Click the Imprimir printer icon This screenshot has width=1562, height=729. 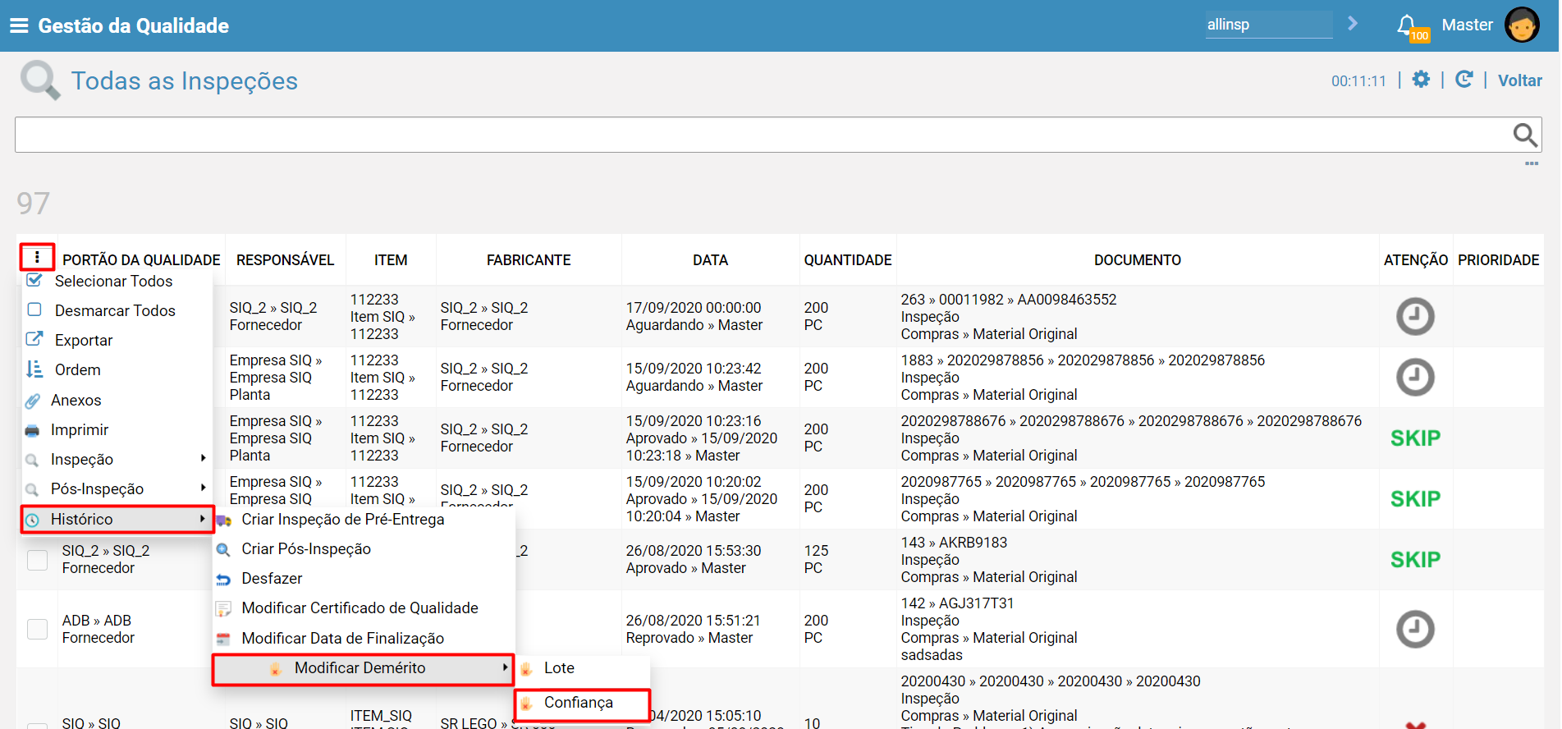pyautogui.click(x=32, y=430)
